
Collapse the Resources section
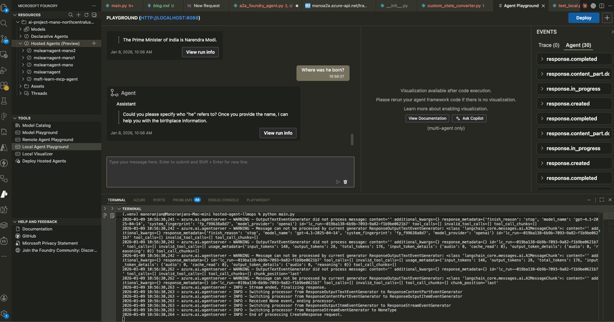15,15
